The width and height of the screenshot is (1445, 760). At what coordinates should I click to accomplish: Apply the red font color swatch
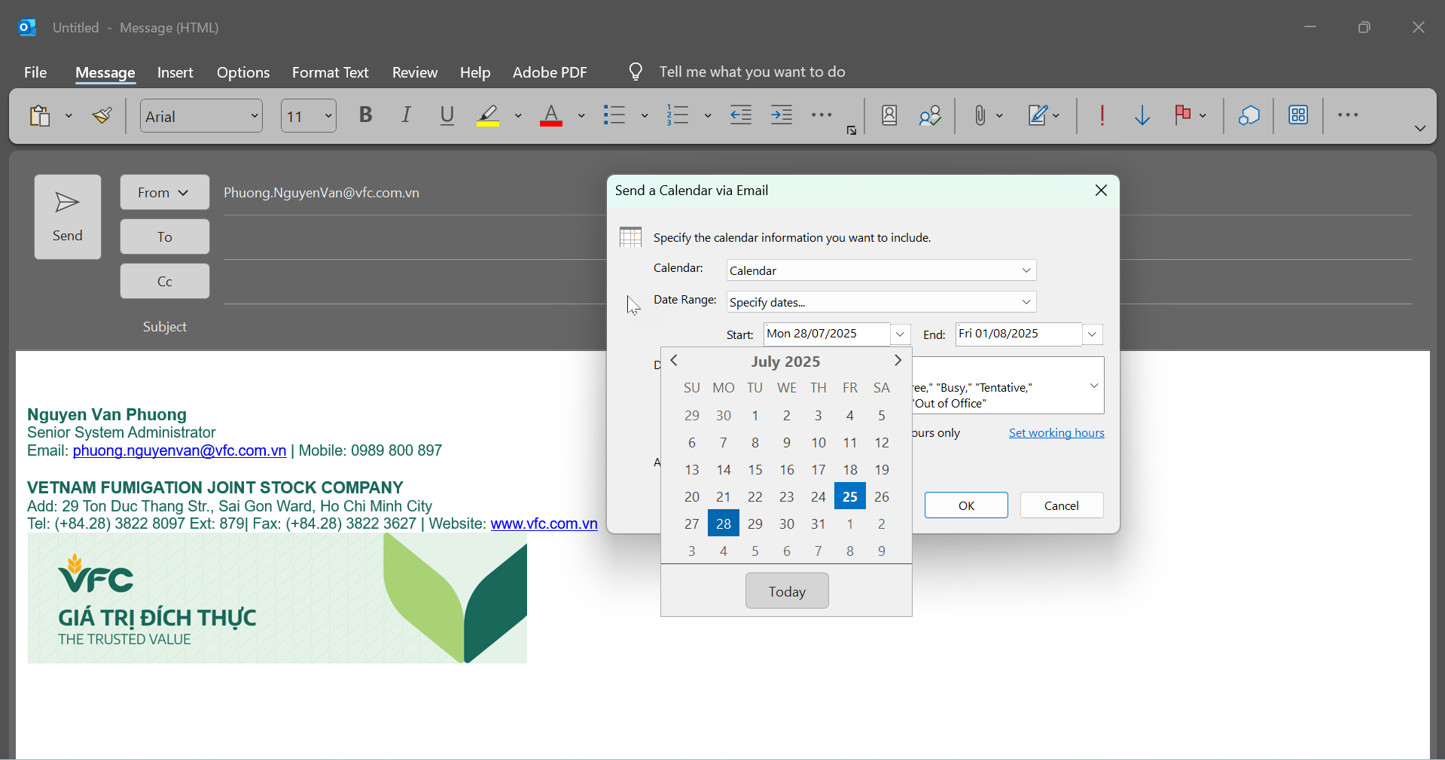[551, 116]
